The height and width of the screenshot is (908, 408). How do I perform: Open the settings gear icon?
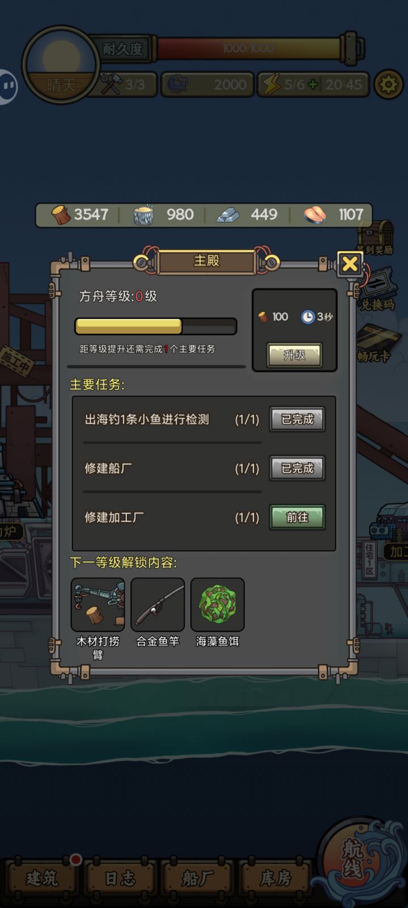click(388, 85)
